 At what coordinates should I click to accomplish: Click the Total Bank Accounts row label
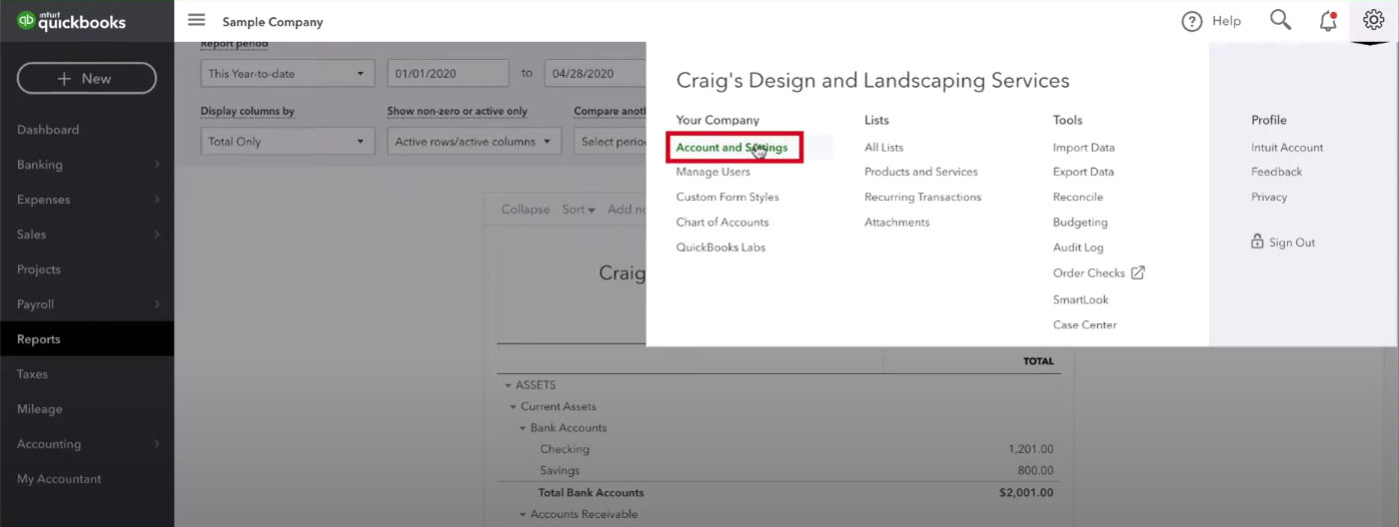(591, 492)
